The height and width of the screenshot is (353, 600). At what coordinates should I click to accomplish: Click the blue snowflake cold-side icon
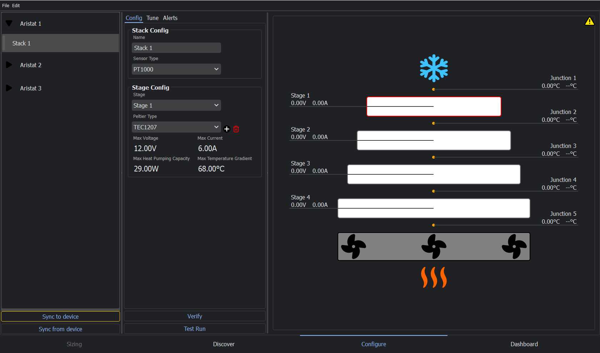click(434, 68)
